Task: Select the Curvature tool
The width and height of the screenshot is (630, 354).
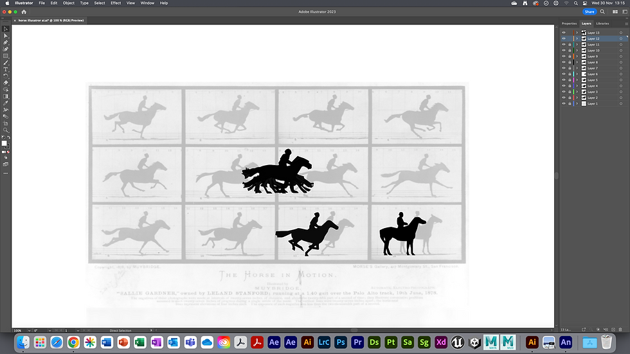Action: click(x=6, y=49)
